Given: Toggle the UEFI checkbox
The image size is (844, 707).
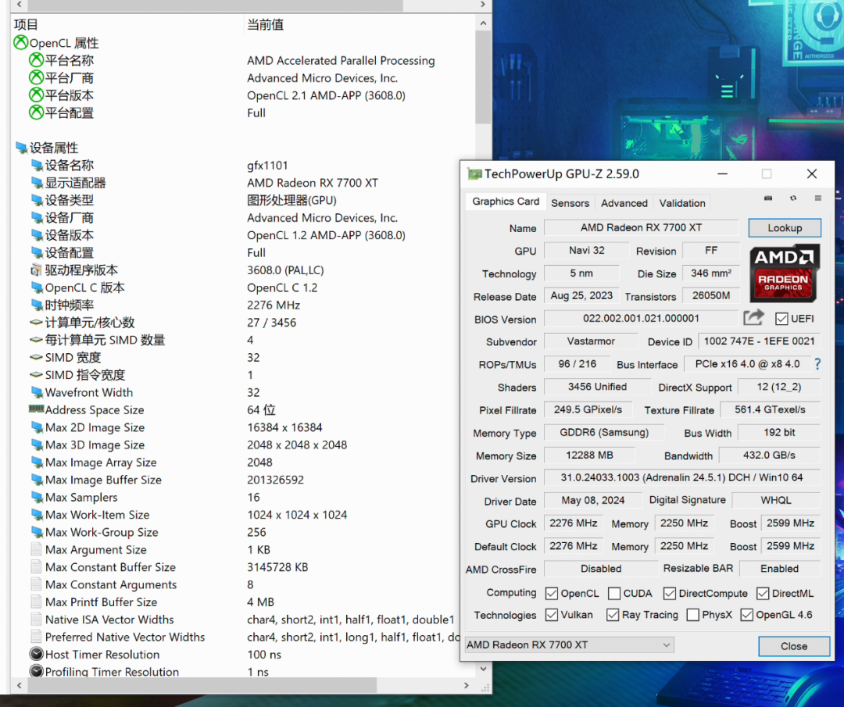Looking at the screenshot, I should coord(781,319).
